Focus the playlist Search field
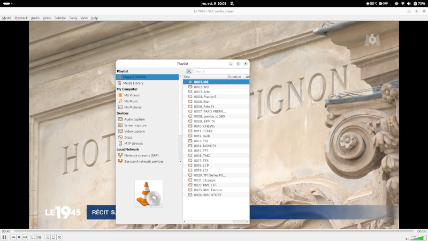The image size is (428, 241). tap(221, 71)
